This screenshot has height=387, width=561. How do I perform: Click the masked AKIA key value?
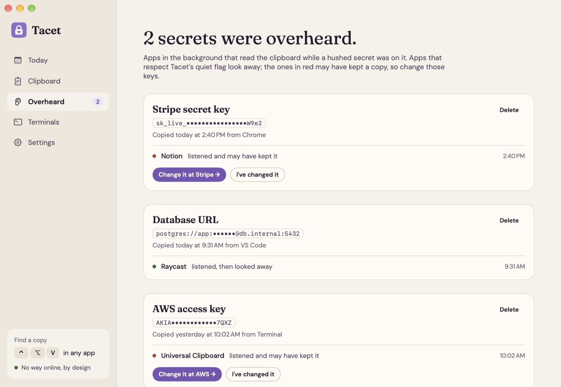pyautogui.click(x=194, y=323)
